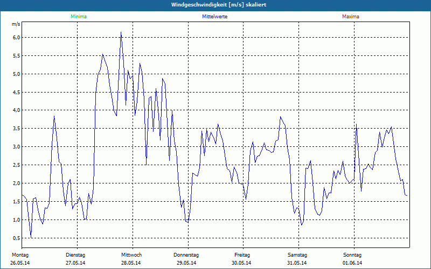
Task: Click the 4,5 y-axis value
Action: pyautogui.click(x=17, y=92)
